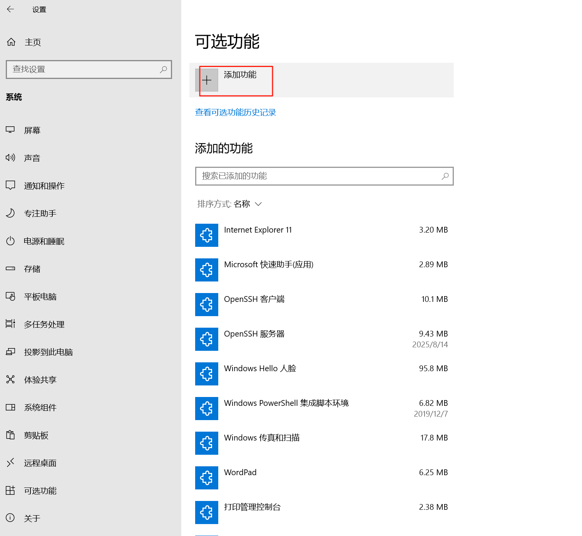Click the plus icon for 添加功能

[207, 80]
